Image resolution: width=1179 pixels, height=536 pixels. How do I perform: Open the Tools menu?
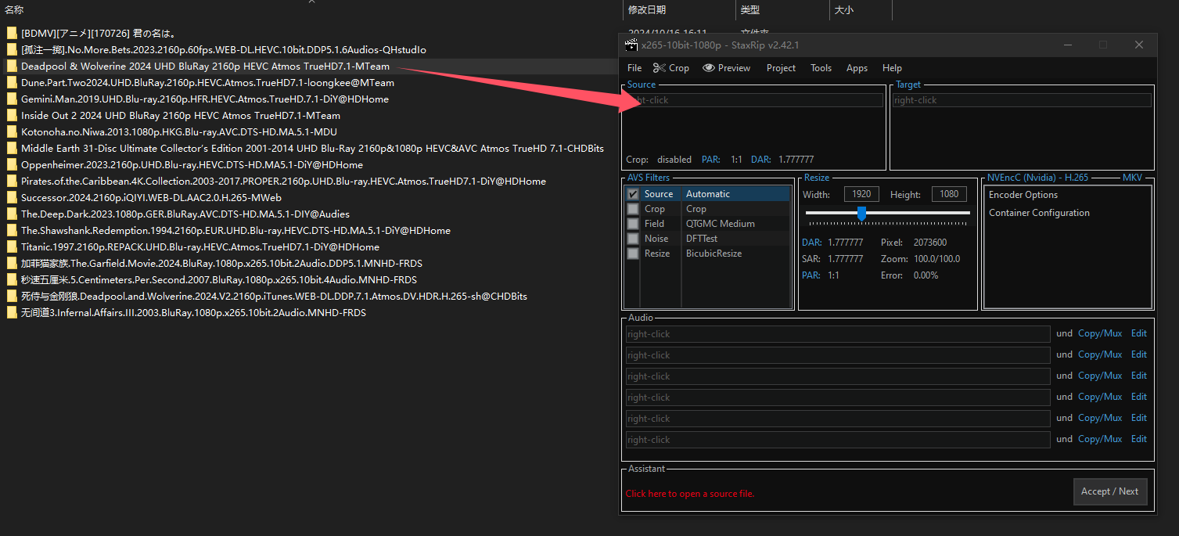pos(821,68)
